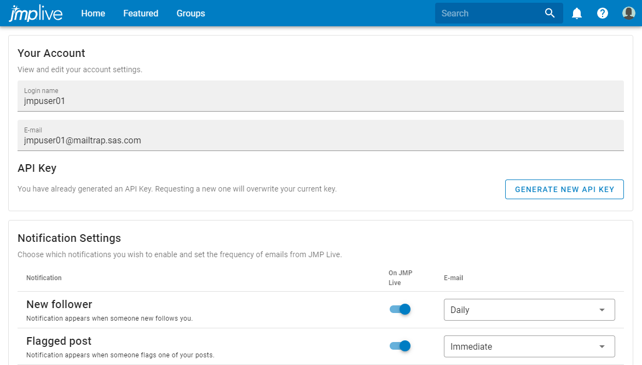The height and width of the screenshot is (365, 642).
Task: Open the notifications bell icon
Action: (x=576, y=13)
